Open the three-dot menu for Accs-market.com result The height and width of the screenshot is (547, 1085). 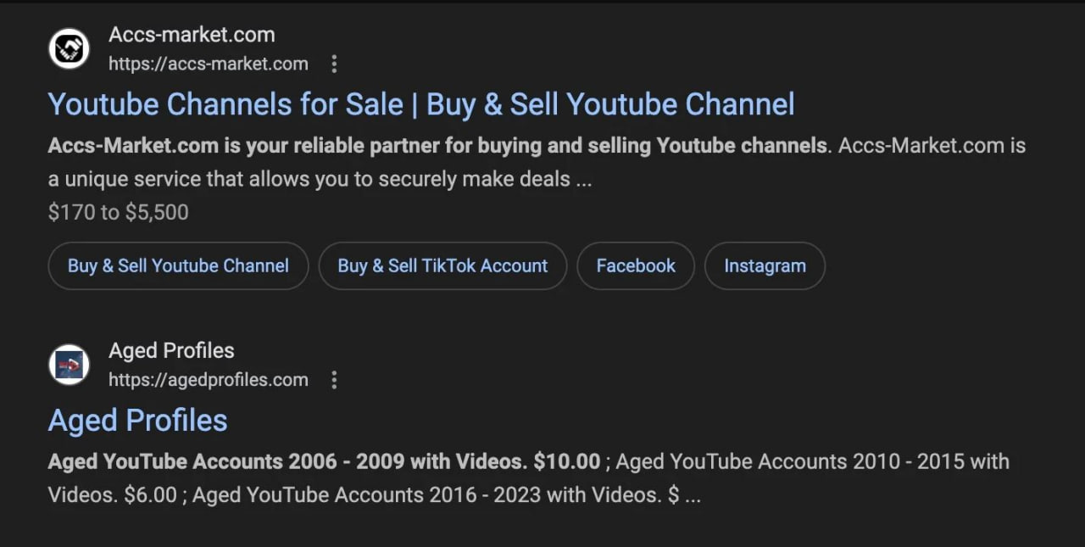coord(335,64)
